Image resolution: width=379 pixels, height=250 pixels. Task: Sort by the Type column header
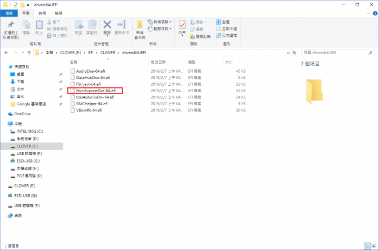click(192, 62)
